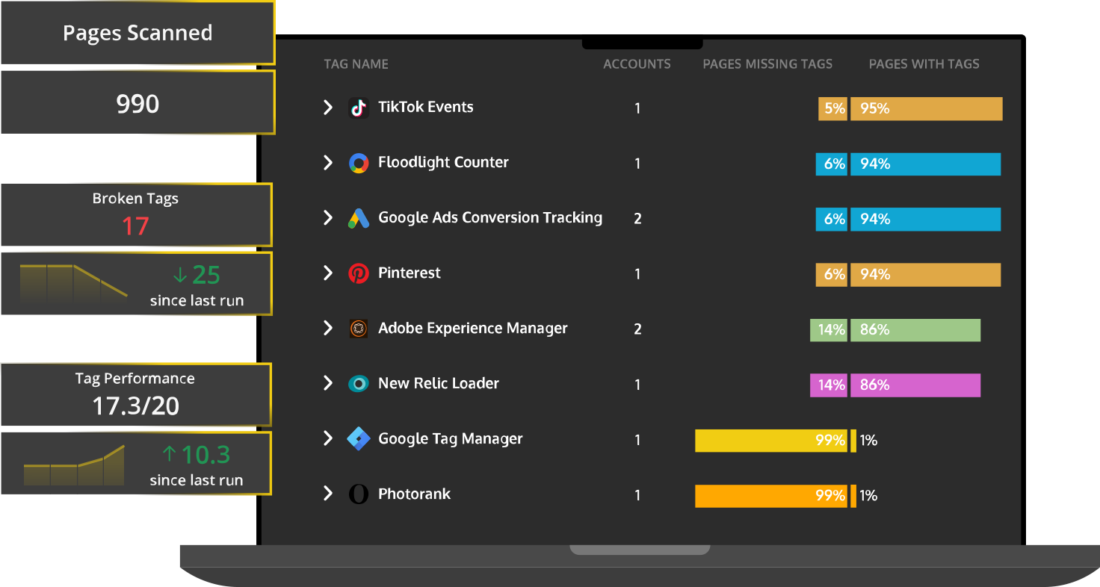This screenshot has width=1100, height=587.
Task: Click the Photorank logo icon
Action: 359,494
